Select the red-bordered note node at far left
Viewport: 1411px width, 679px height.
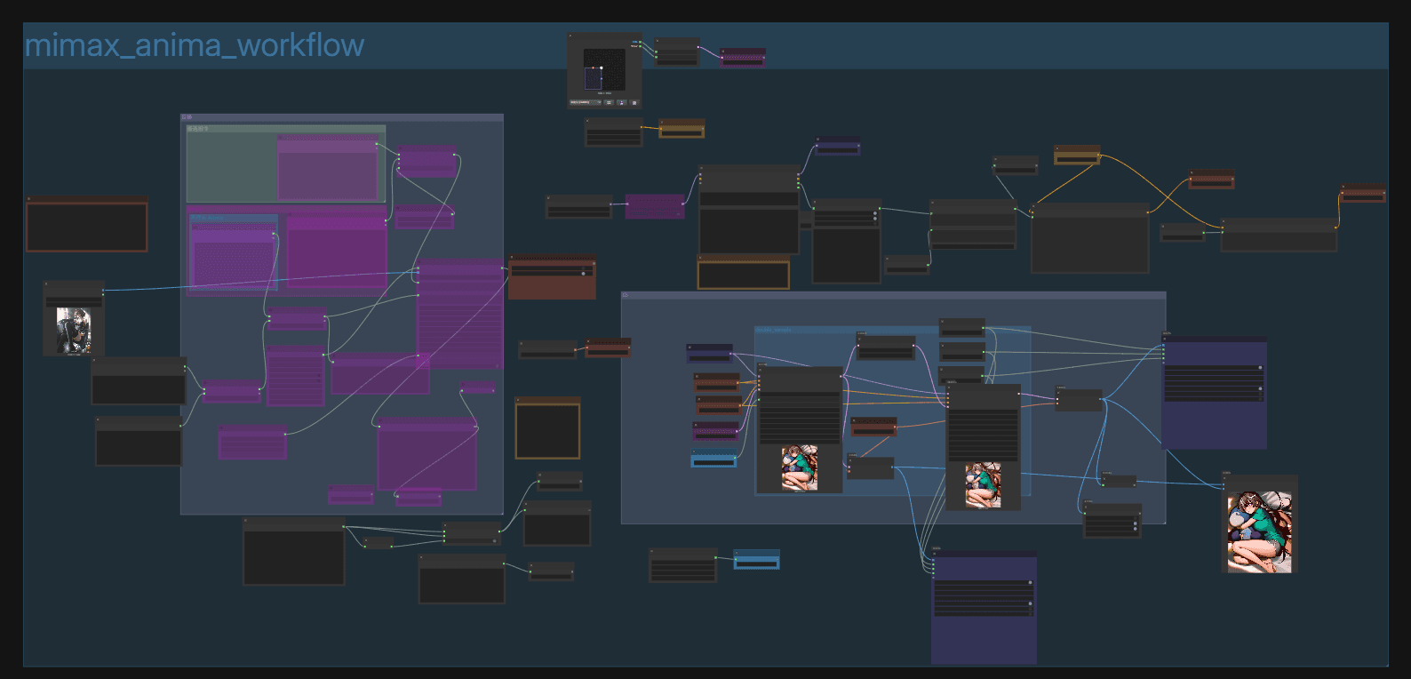87,225
